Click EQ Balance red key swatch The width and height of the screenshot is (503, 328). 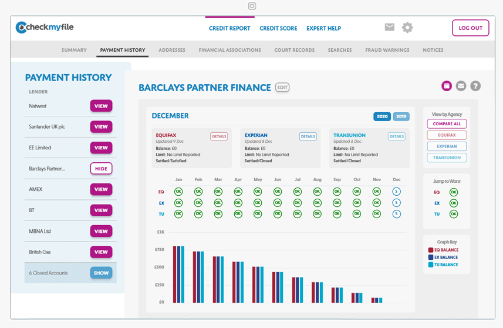pyautogui.click(x=431, y=250)
